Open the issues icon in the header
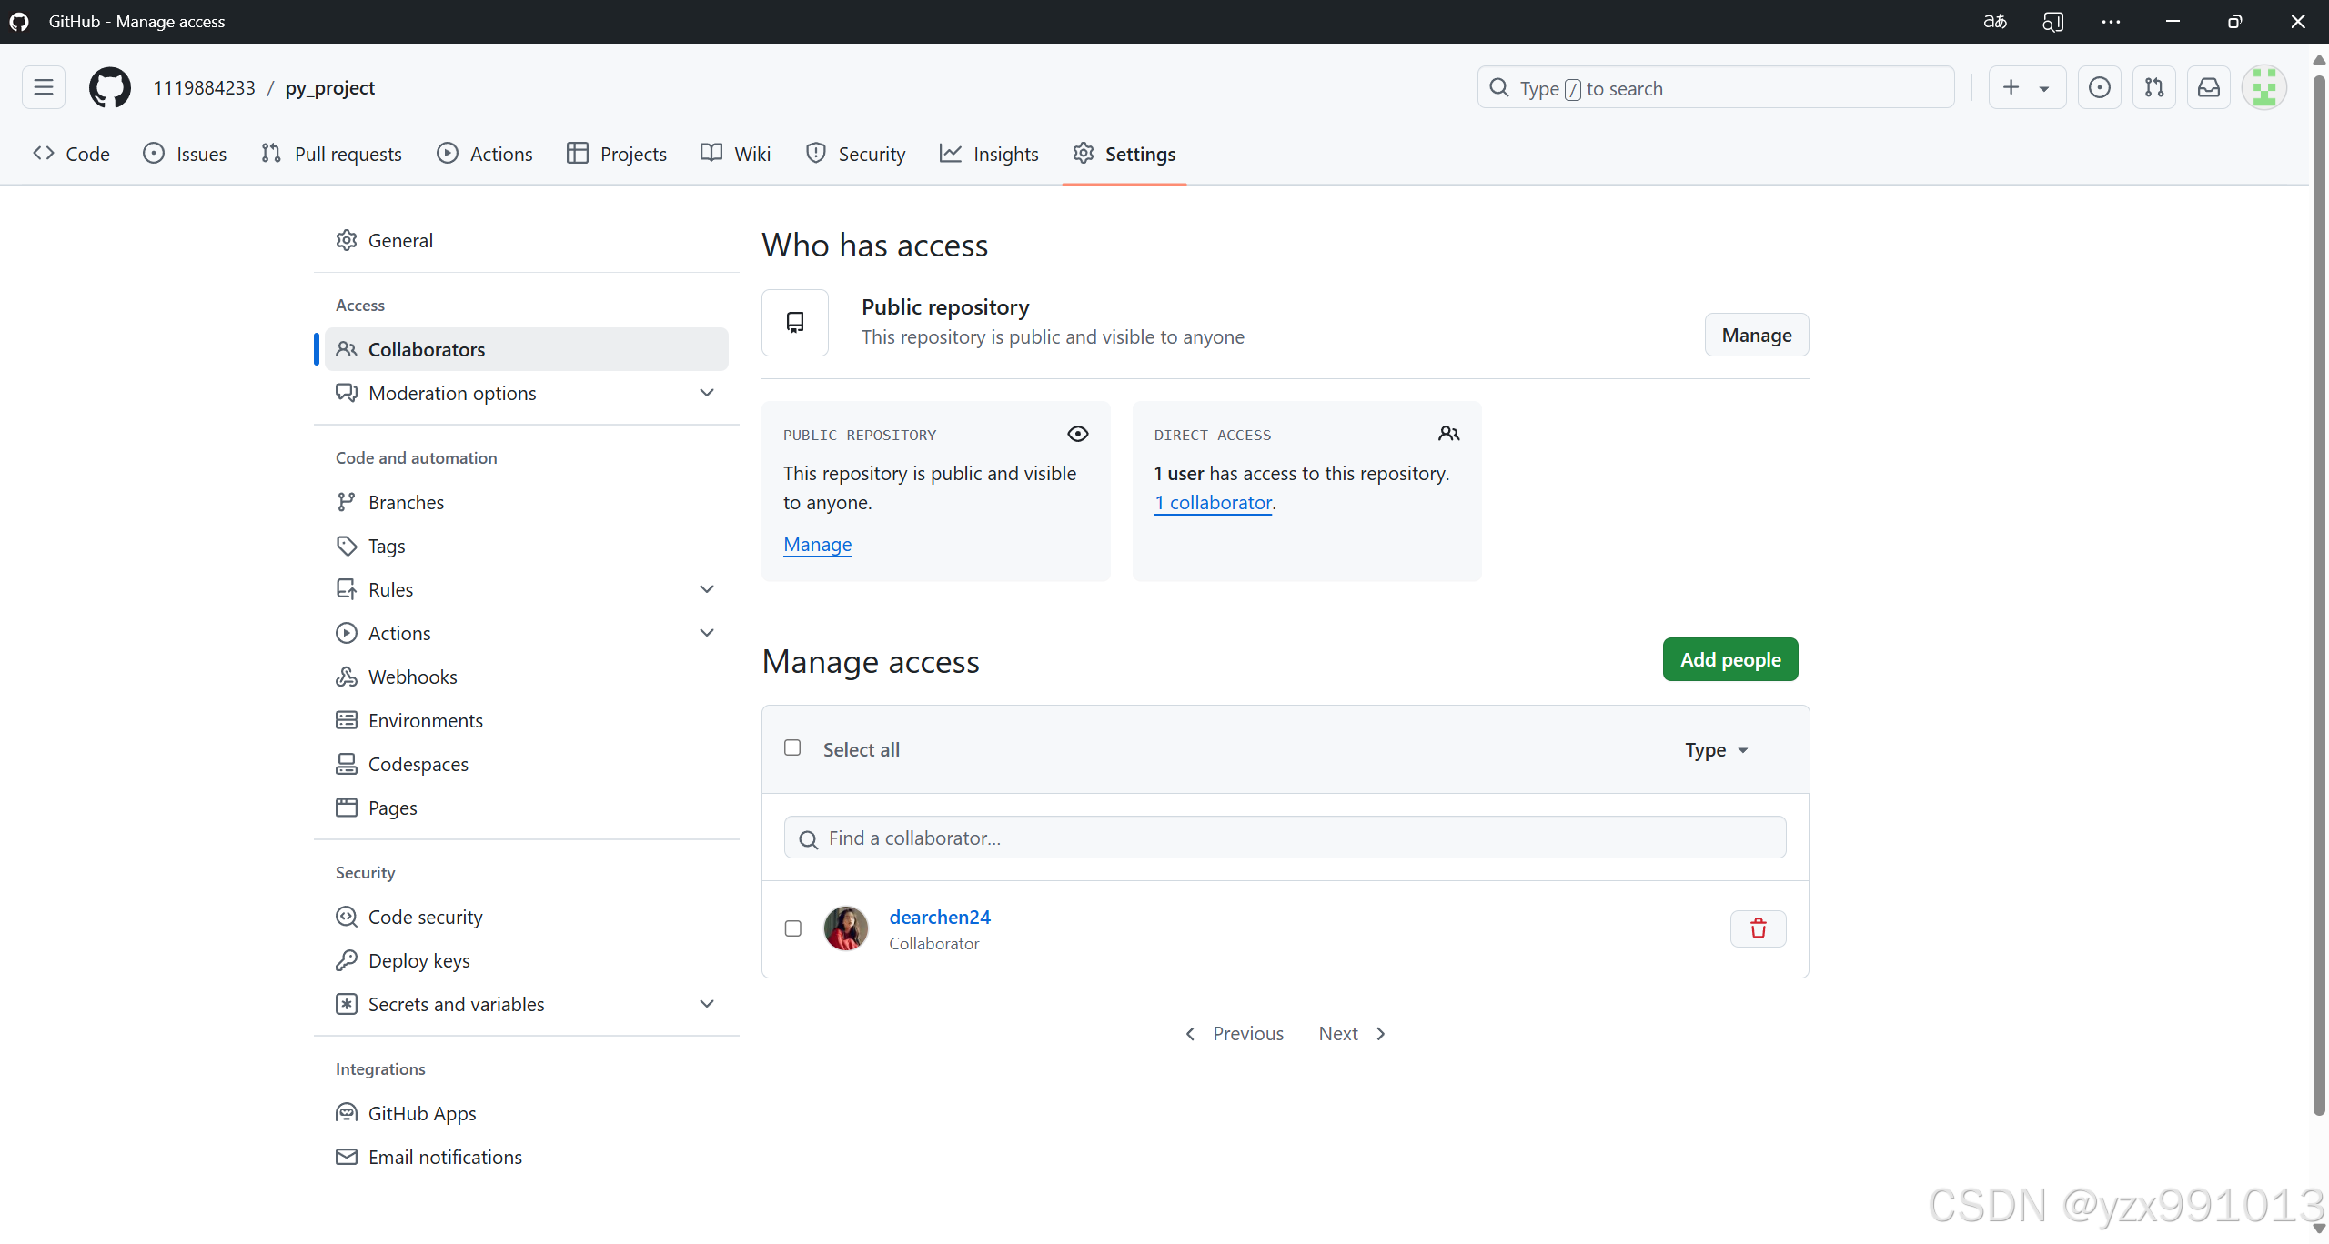Image resolution: width=2329 pixels, height=1244 pixels. click(x=2099, y=87)
